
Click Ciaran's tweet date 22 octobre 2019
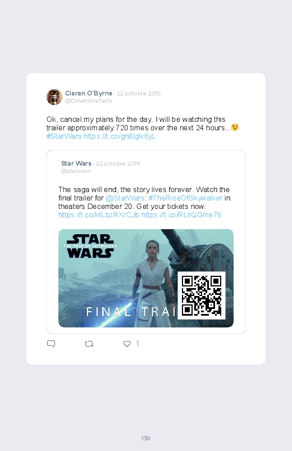[x=139, y=93]
